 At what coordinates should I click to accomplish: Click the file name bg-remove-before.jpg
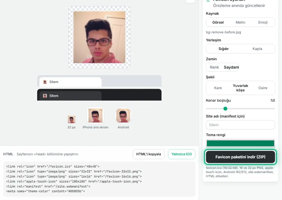point(223,32)
